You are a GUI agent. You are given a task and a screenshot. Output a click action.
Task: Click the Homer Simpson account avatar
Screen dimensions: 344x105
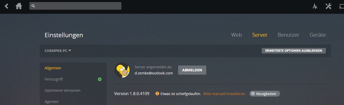pos(122,70)
